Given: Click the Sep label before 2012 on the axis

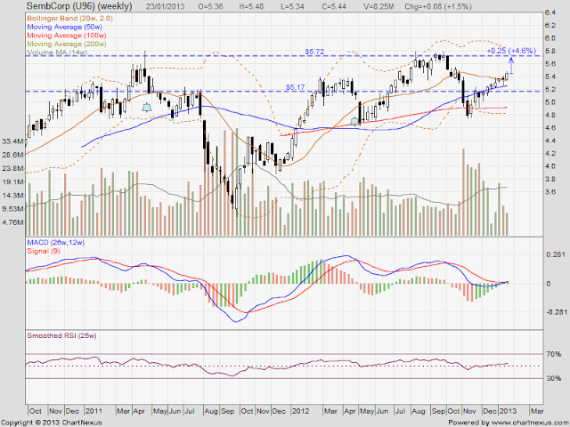Looking at the screenshot, I should click(x=228, y=411).
